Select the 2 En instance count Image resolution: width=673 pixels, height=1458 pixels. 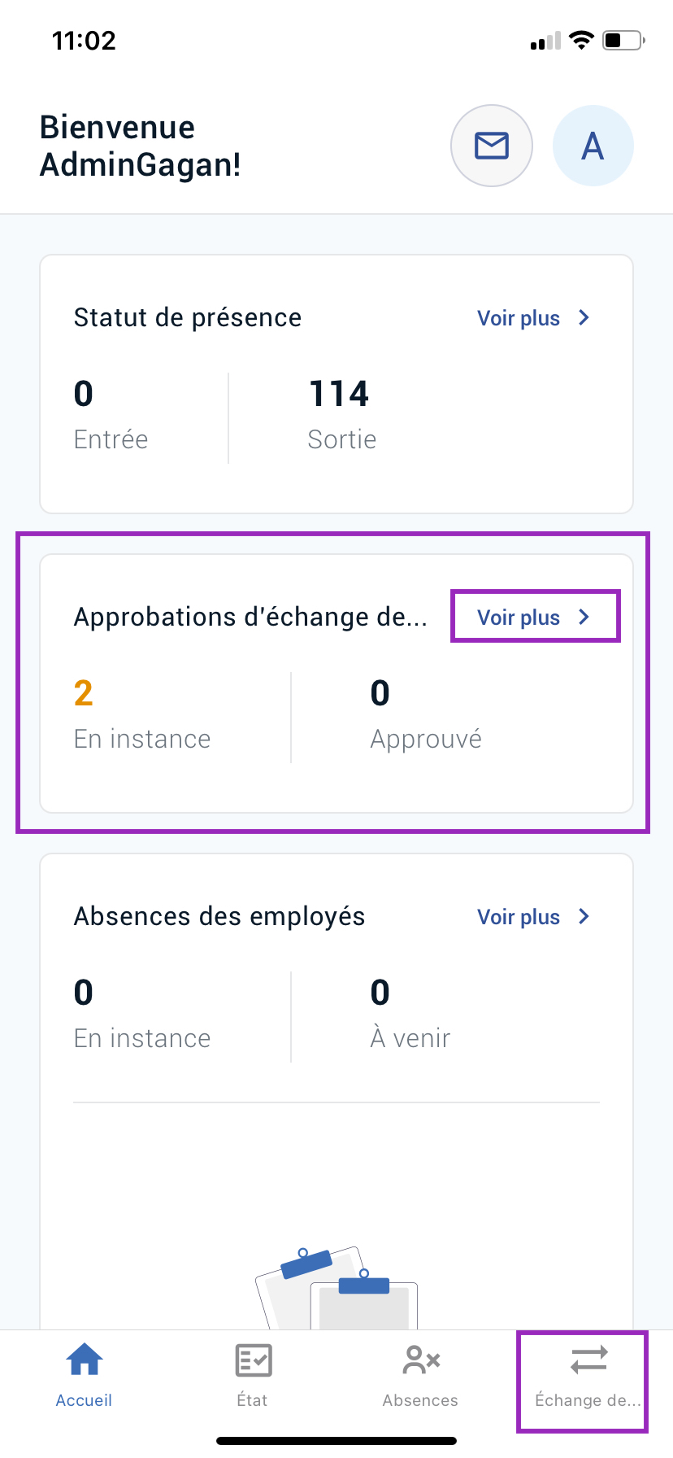tap(83, 693)
